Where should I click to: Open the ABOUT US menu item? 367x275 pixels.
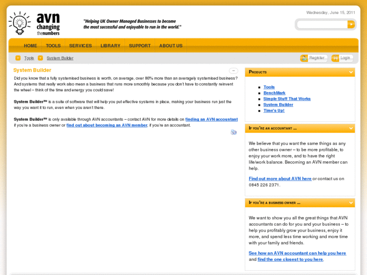click(x=171, y=45)
